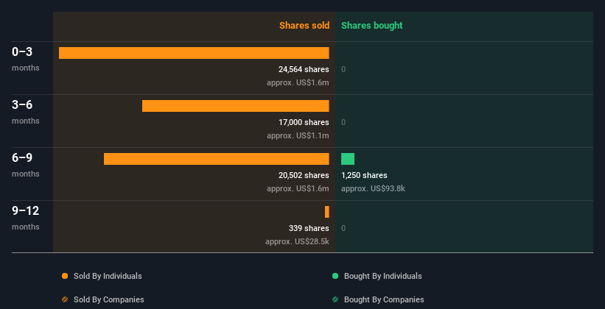Click the striped Bought By Companies legend icon
Image resolution: width=605 pixels, height=309 pixels.
tap(335, 299)
